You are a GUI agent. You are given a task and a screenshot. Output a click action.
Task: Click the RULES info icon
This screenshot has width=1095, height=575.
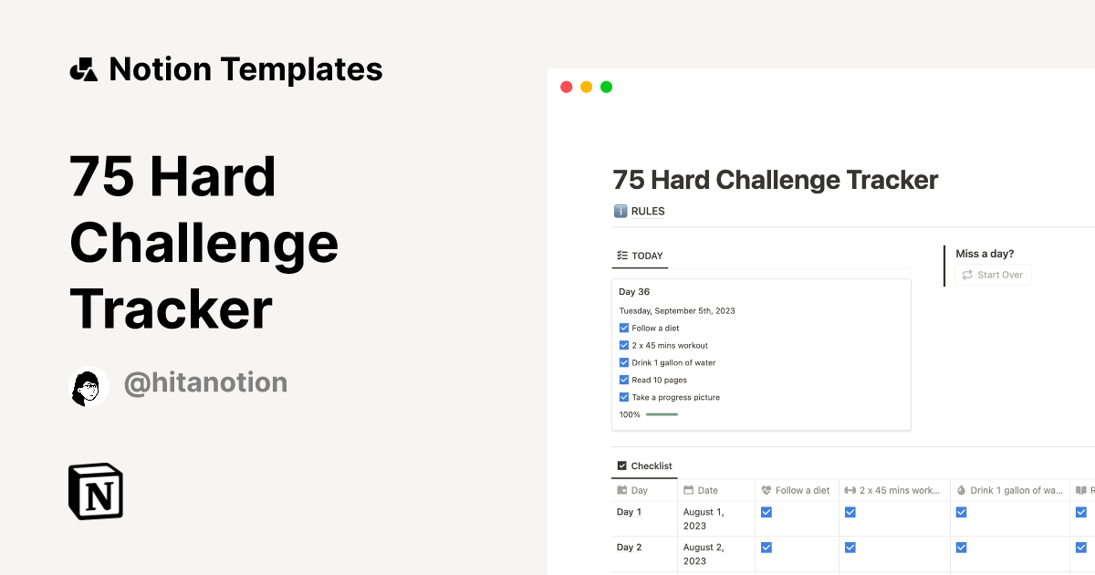coord(620,212)
